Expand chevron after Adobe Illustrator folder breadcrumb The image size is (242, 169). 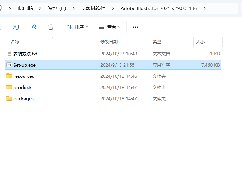(205, 8)
